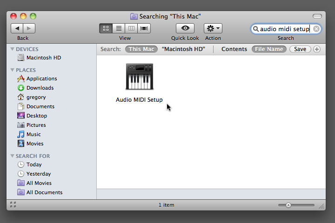Adjust the icon size slider
This screenshot has width=335, height=223.
click(x=288, y=205)
